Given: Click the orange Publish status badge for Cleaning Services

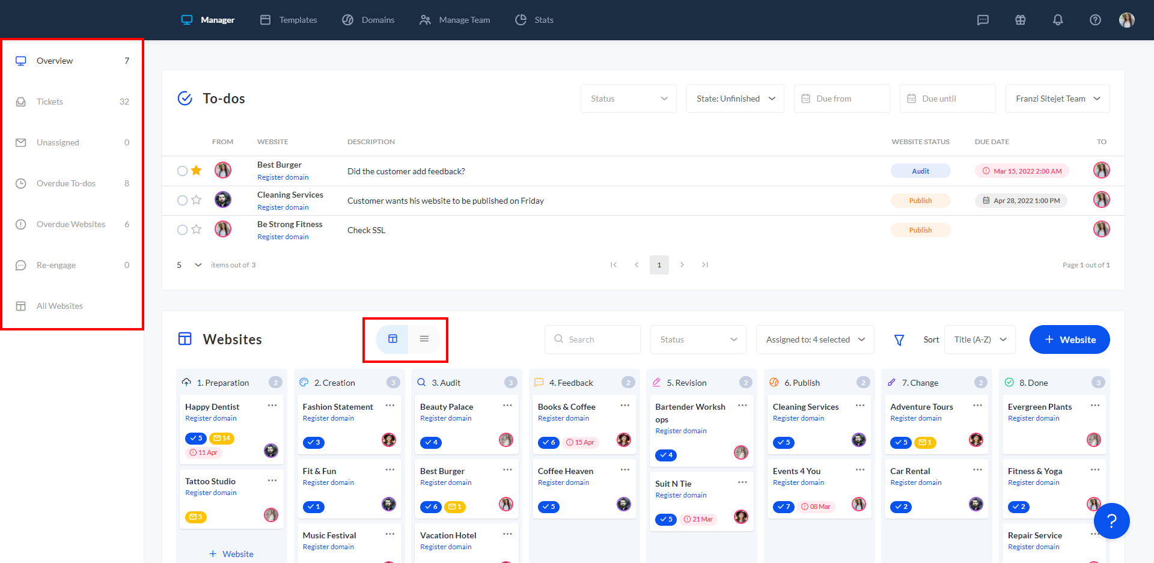Looking at the screenshot, I should click(920, 201).
